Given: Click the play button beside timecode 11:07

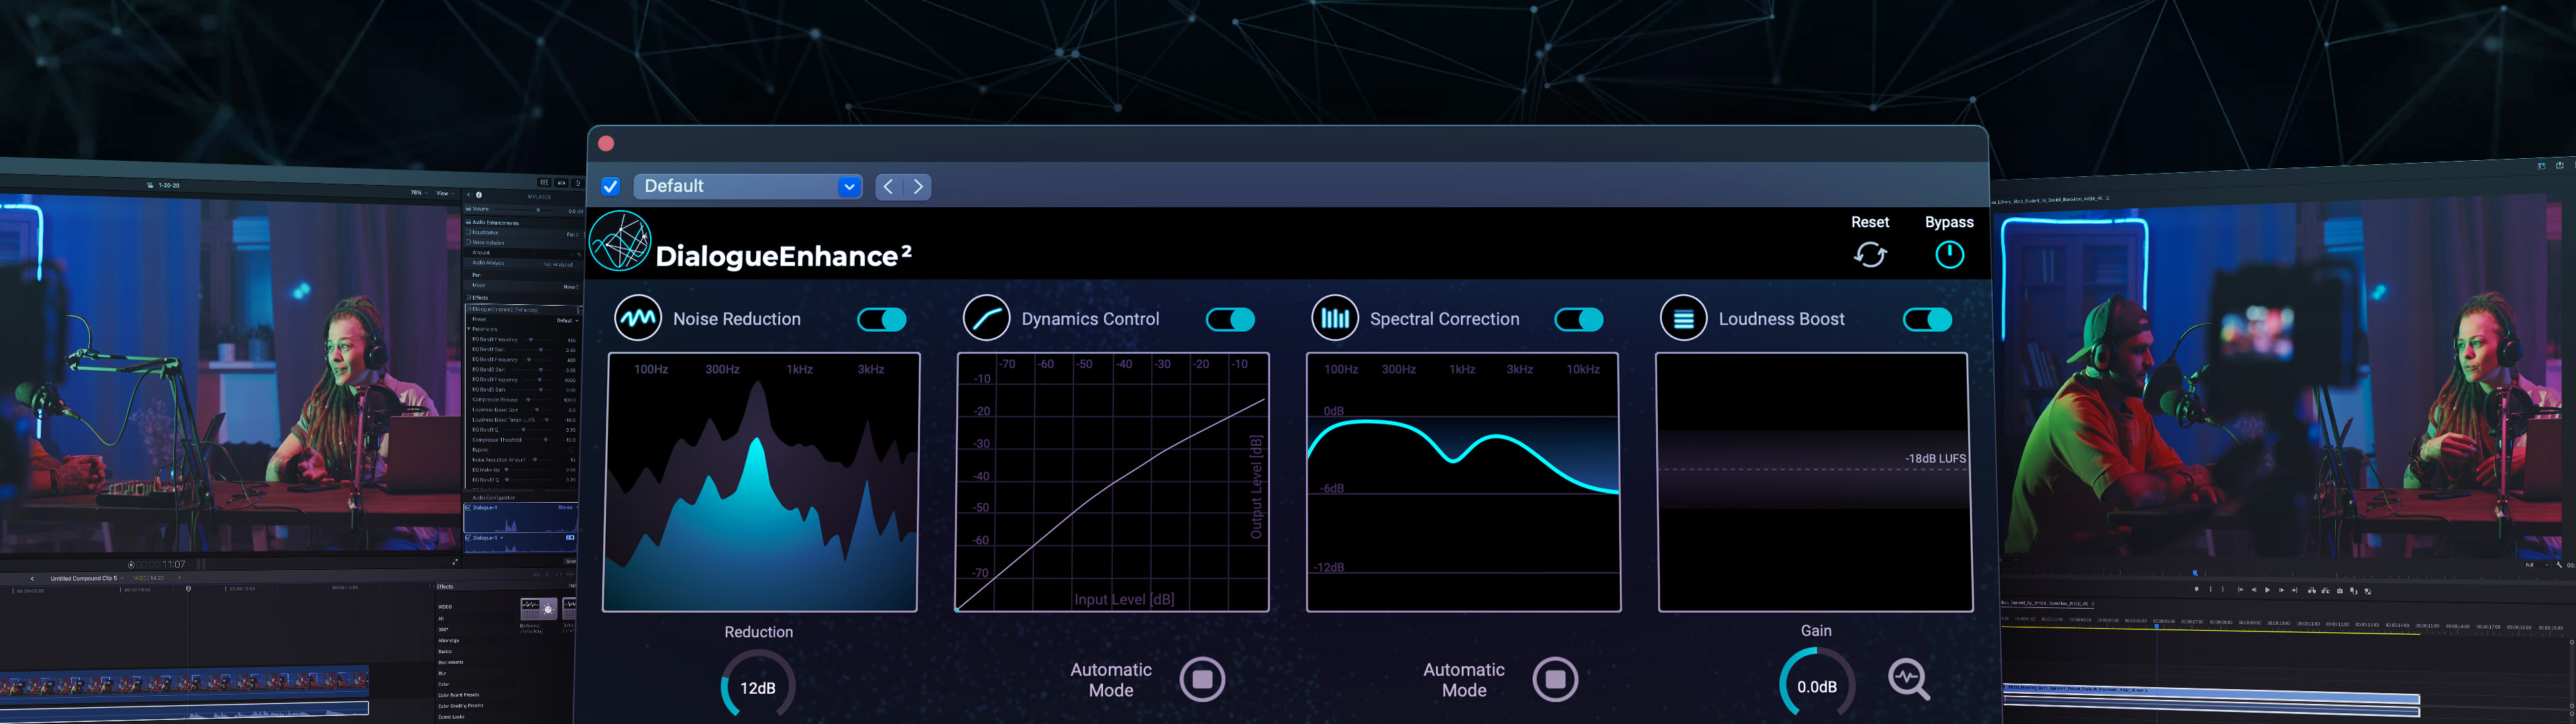Looking at the screenshot, I should point(131,565).
